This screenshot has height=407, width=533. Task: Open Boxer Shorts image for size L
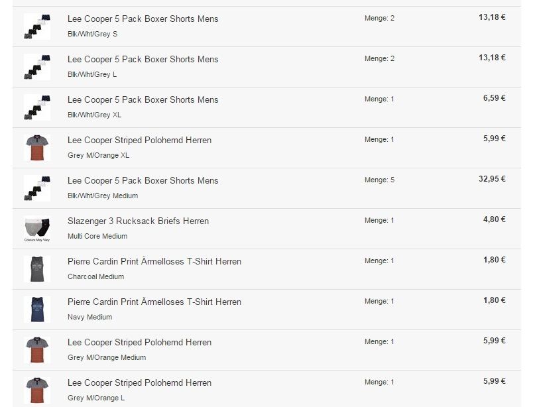click(x=36, y=67)
